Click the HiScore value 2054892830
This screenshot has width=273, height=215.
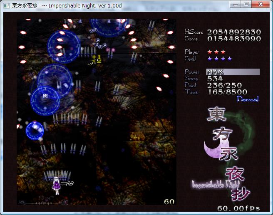pos(234,32)
